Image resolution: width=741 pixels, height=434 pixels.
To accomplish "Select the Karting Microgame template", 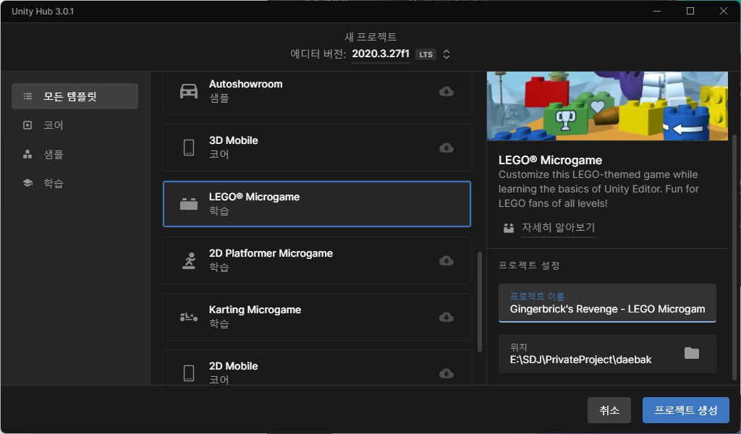I will coord(317,317).
